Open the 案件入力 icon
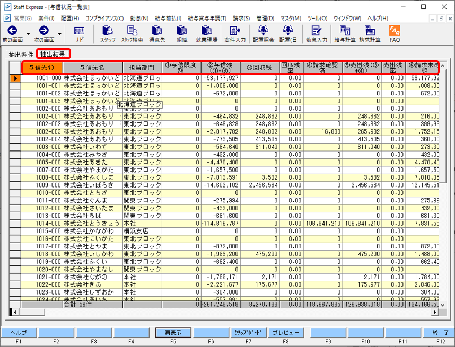 [x=235, y=30]
